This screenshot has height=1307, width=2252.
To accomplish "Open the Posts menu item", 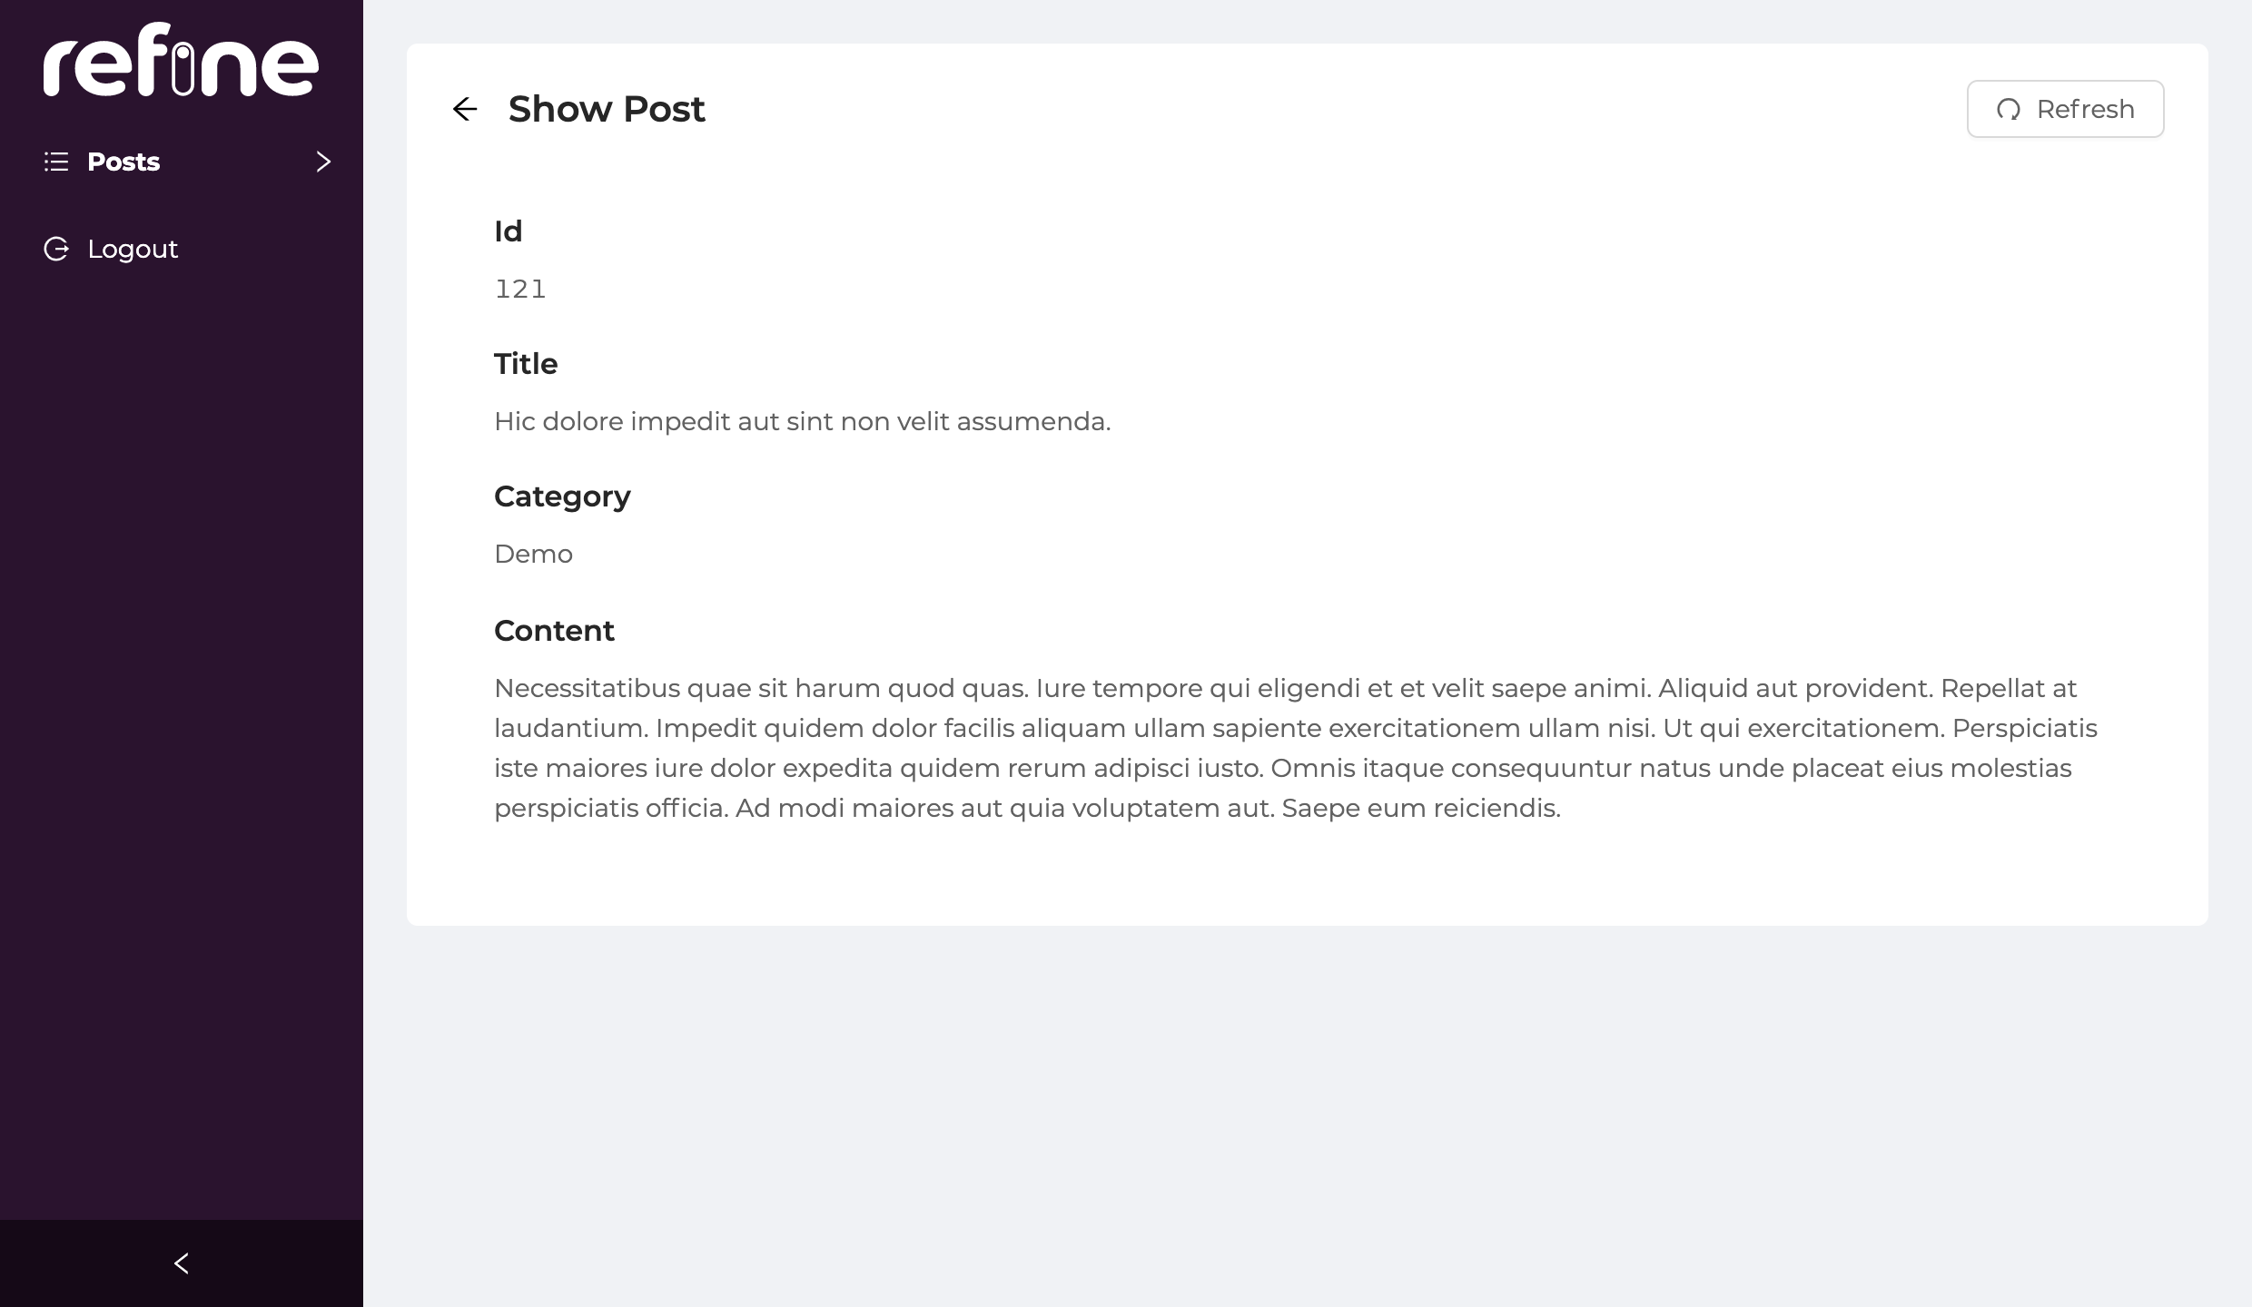I will pos(182,162).
